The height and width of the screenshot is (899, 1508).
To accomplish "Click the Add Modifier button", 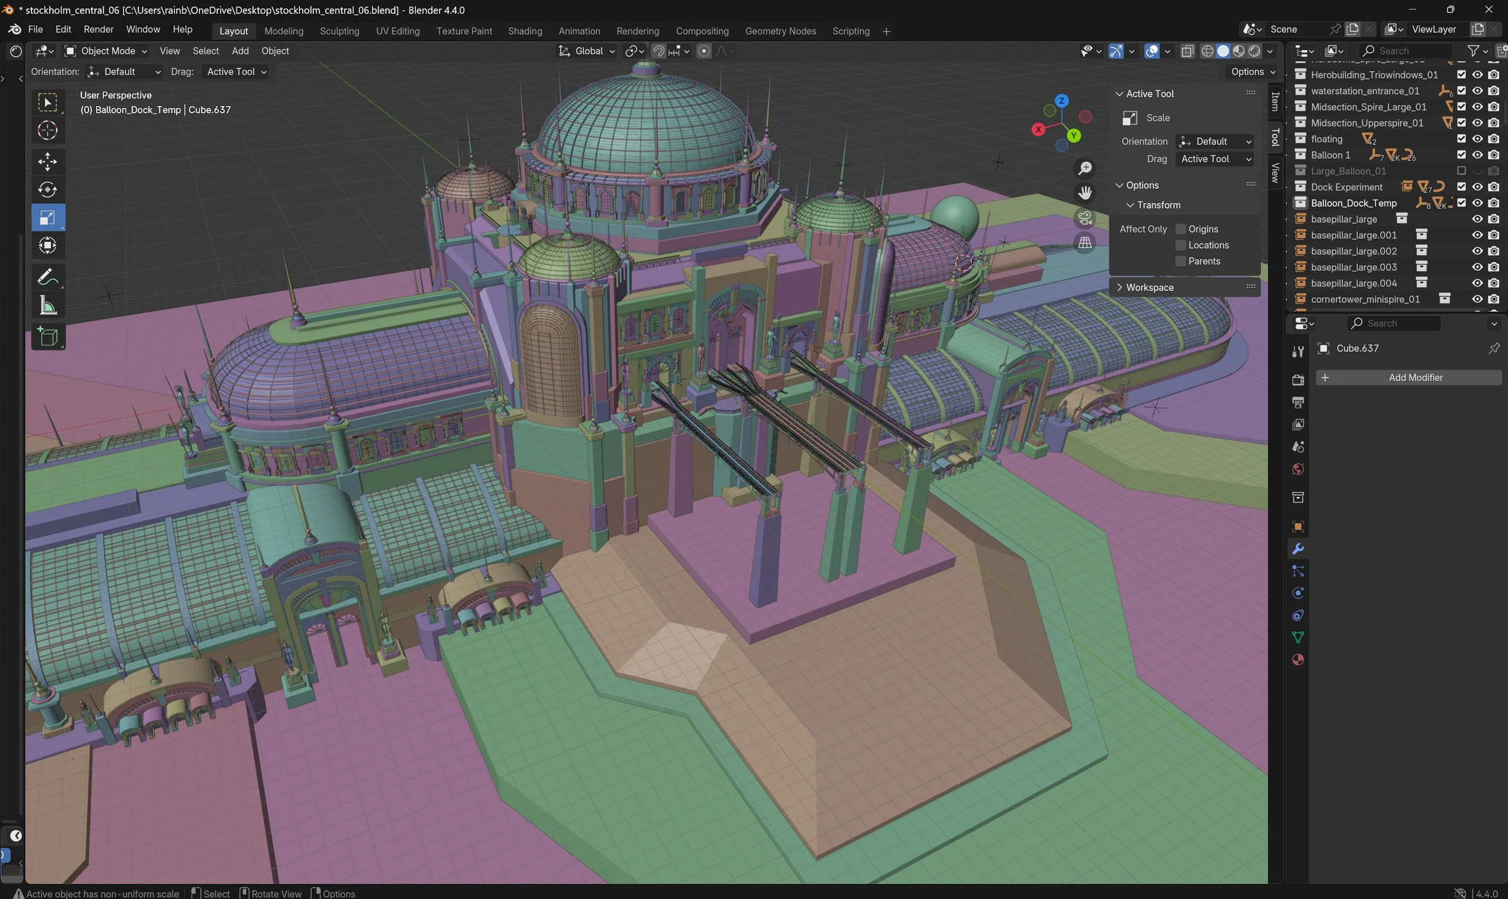I will (1416, 377).
